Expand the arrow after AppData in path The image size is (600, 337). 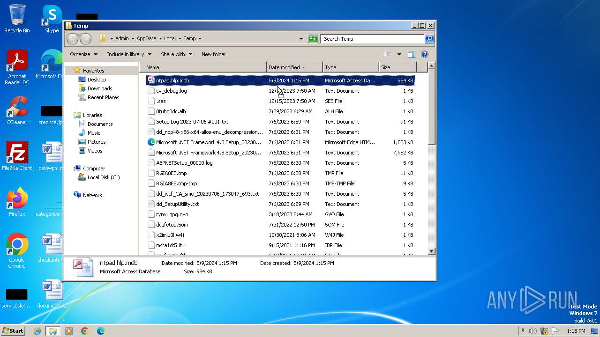160,39
